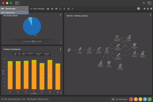Click the leftmost topology node without status badge
This screenshot has height=102, width=153.
[69, 50]
